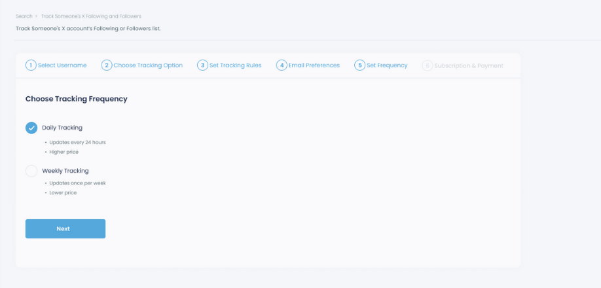The height and width of the screenshot is (288, 601).
Task: Click the Search breadcrumb link
Action: (x=24, y=16)
